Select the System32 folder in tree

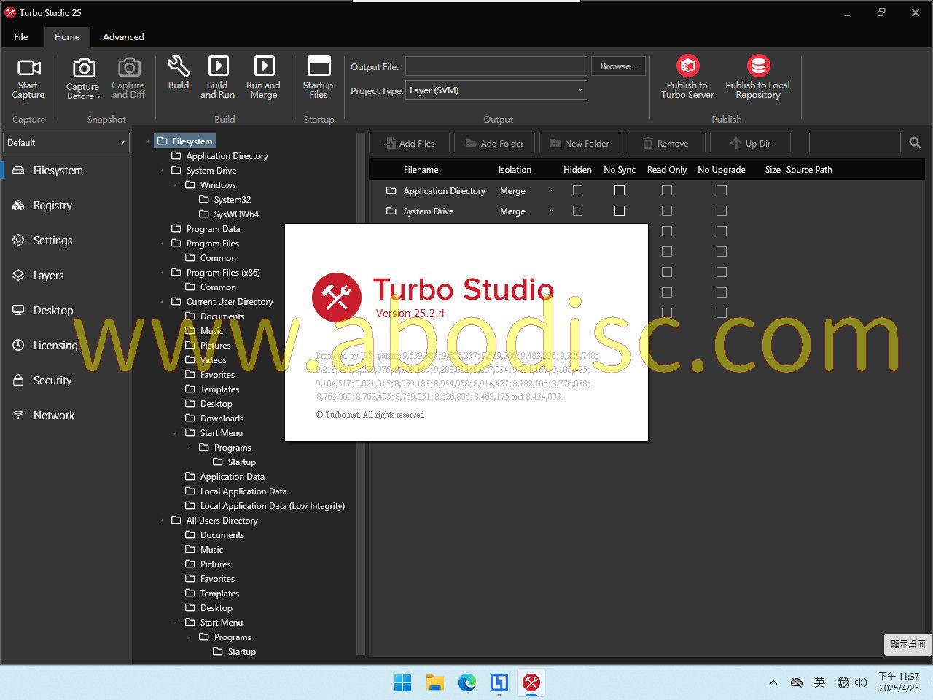pyautogui.click(x=225, y=200)
